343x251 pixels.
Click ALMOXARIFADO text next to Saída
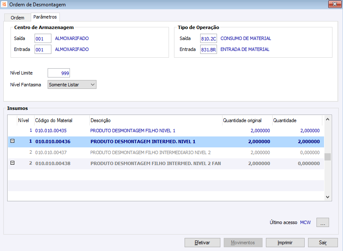pyautogui.click(x=72, y=38)
